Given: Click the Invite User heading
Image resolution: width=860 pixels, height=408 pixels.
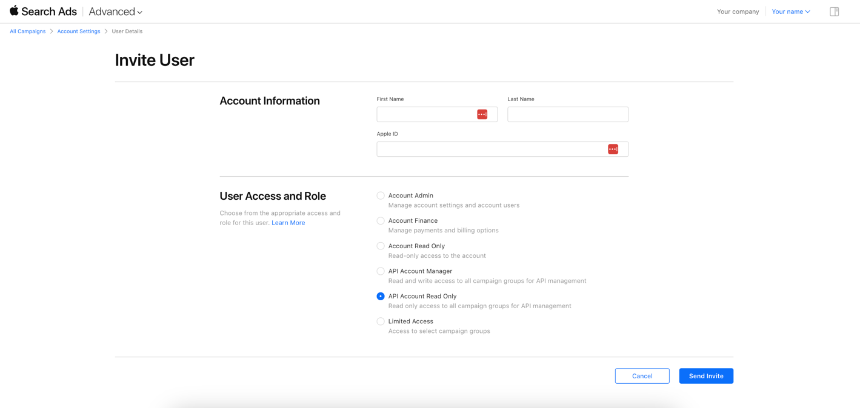Looking at the screenshot, I should [x=155, y=60].
